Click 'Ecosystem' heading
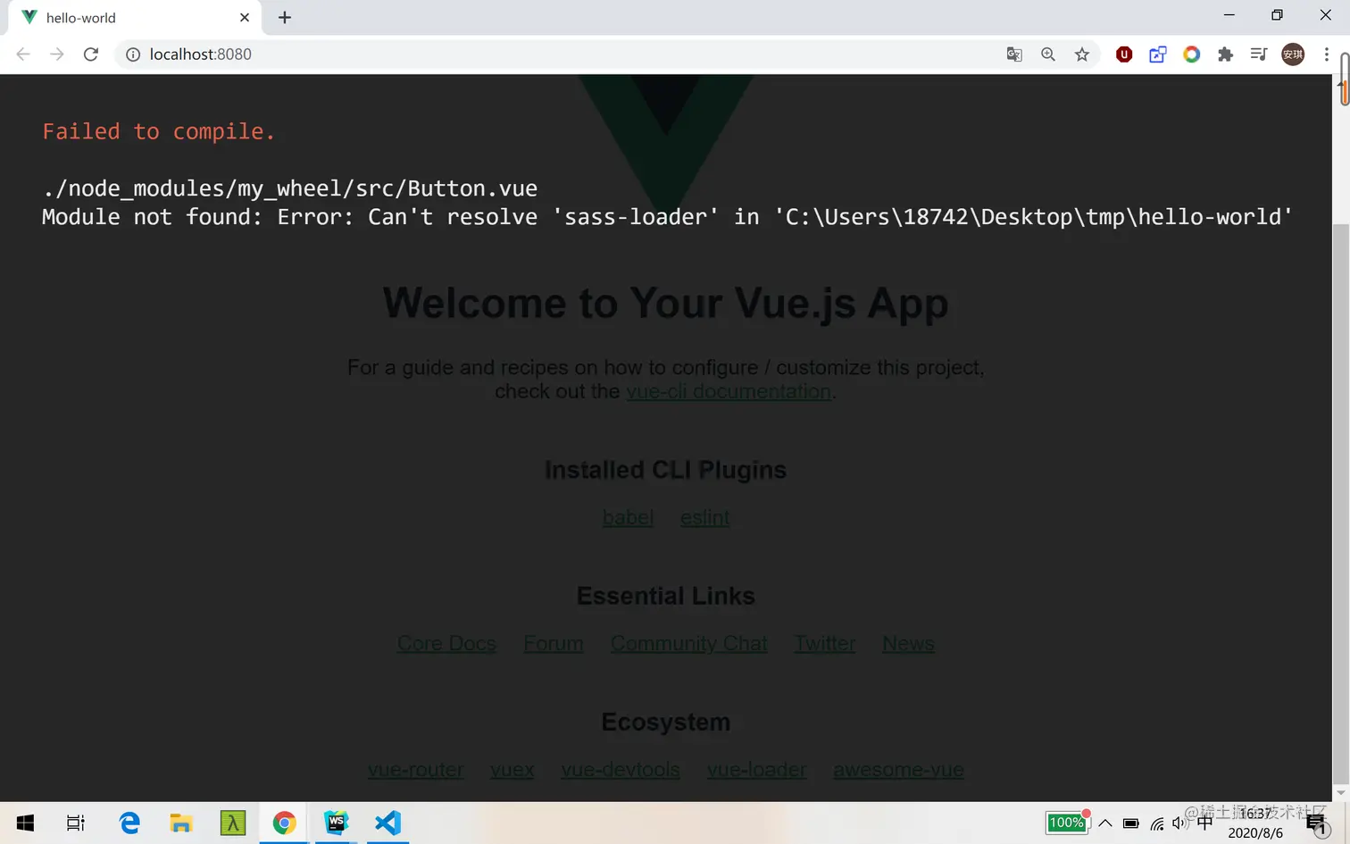 click(665, 722)
